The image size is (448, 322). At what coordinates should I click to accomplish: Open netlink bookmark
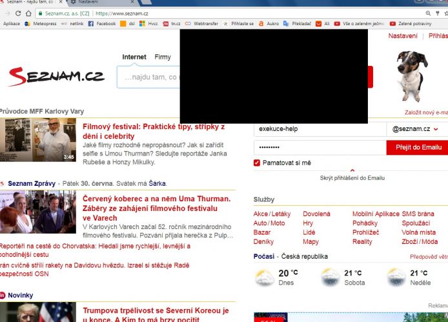(72, 24)
